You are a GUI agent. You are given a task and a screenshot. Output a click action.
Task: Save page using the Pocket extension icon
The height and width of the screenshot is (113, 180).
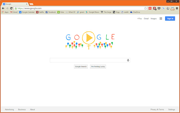[x=159, y=8]
